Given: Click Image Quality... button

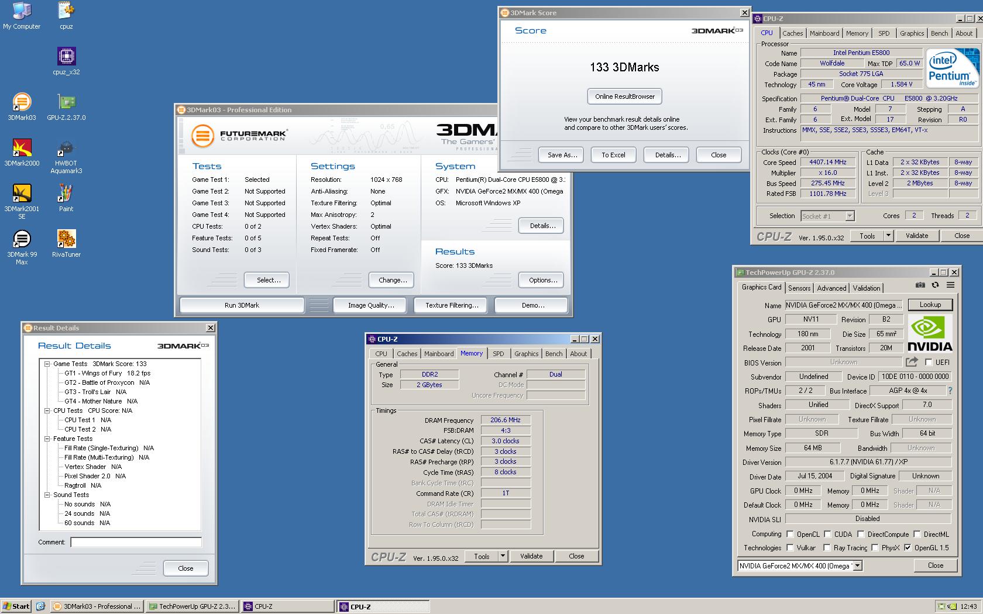Looking at the screenshot, I should [x=371, y=305].
